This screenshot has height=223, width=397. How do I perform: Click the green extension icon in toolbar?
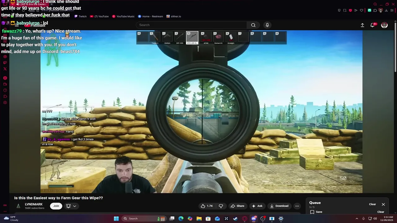tap(369, 10)
